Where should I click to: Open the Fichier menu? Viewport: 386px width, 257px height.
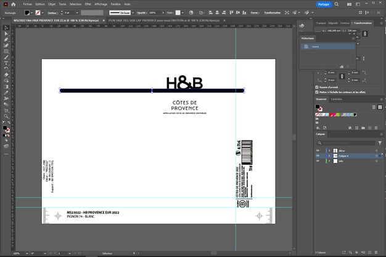click(28, 4)
